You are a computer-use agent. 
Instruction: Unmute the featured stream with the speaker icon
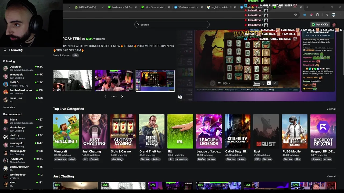(180, 97)
